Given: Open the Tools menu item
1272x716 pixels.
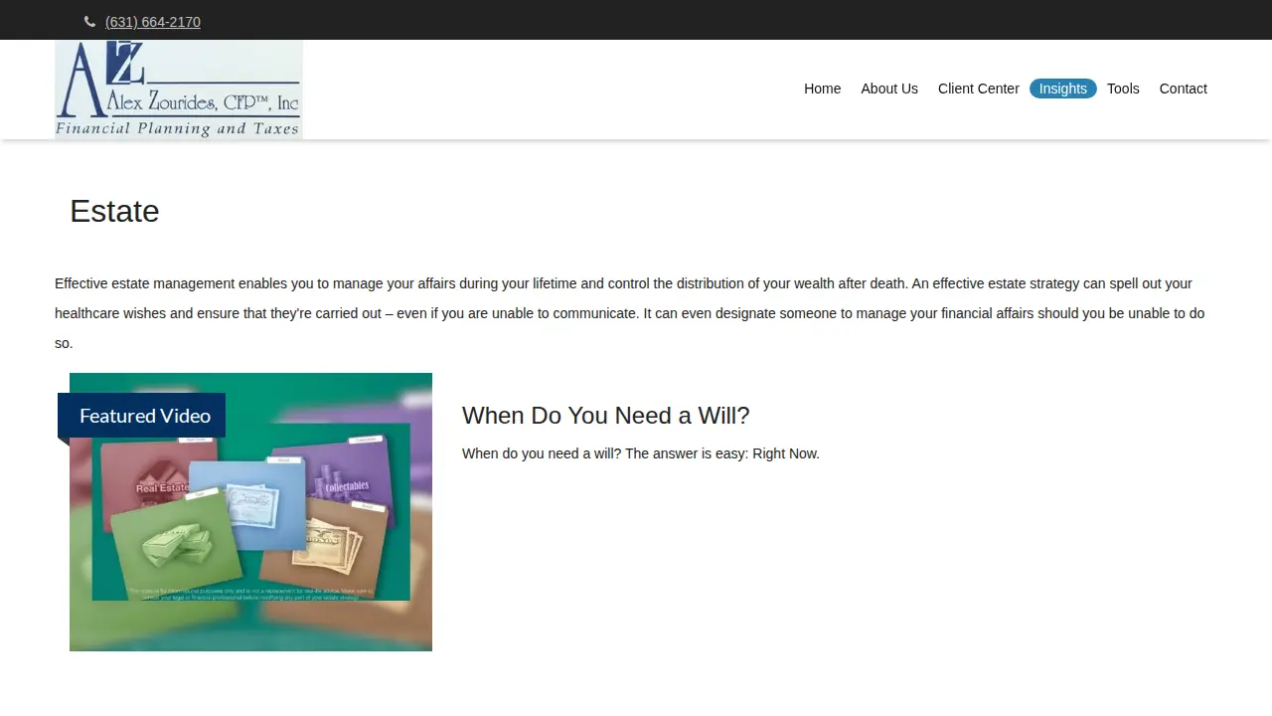Looking at the screenshot, I should pos(1123,89).
